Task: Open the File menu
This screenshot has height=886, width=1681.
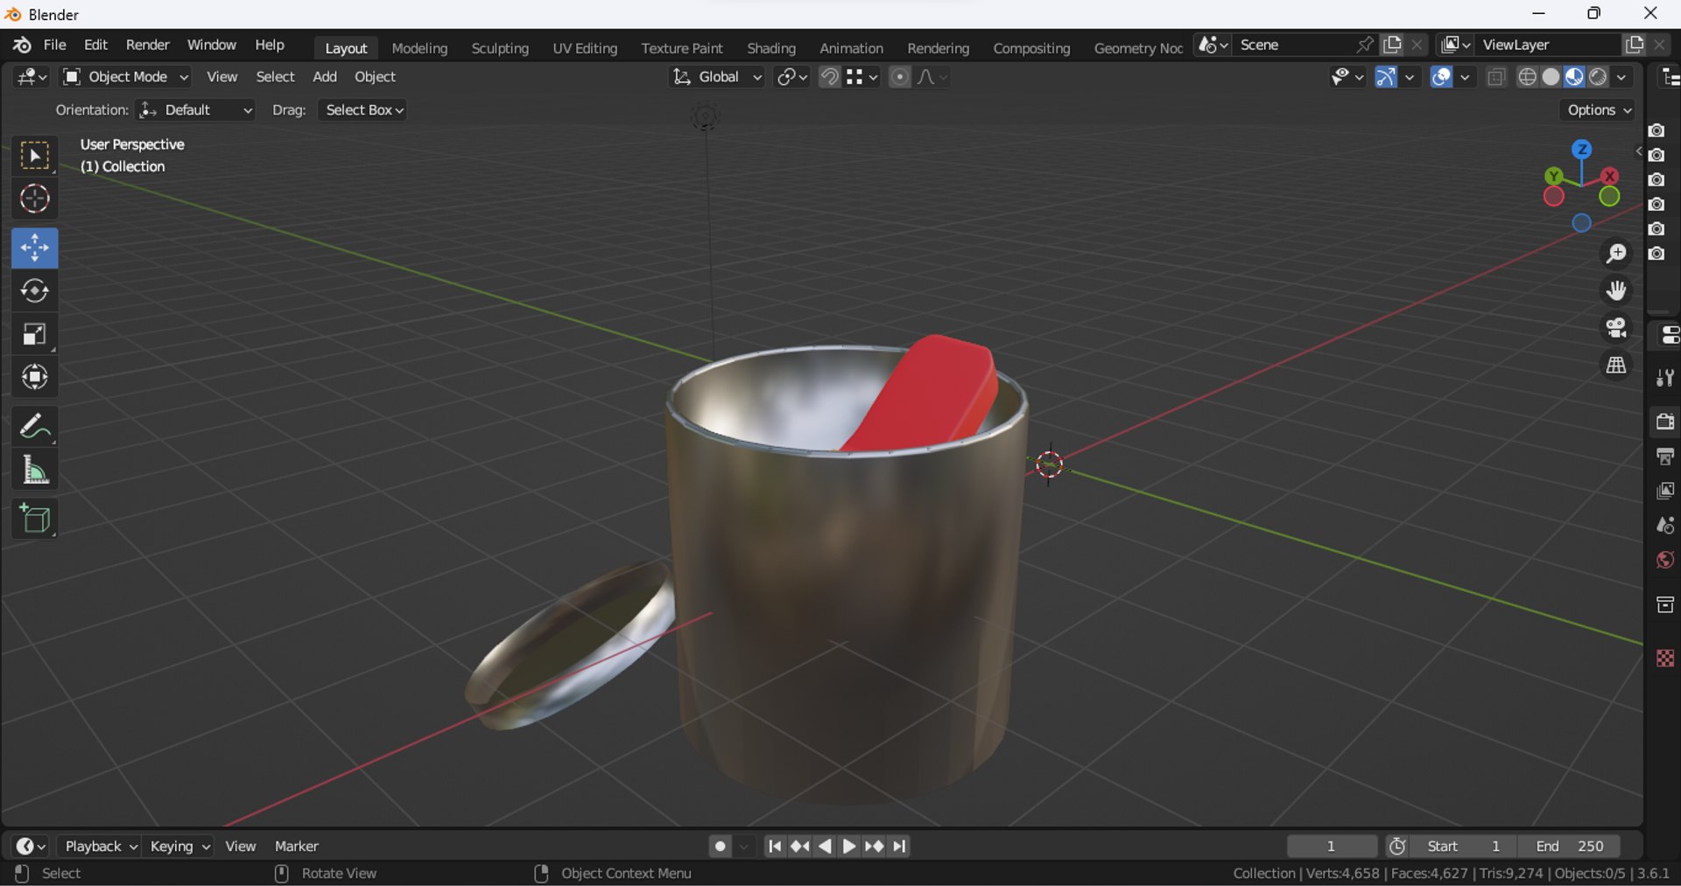Action: point(55,45)
